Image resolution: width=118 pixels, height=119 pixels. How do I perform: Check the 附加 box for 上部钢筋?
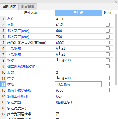tap(108, 48)
